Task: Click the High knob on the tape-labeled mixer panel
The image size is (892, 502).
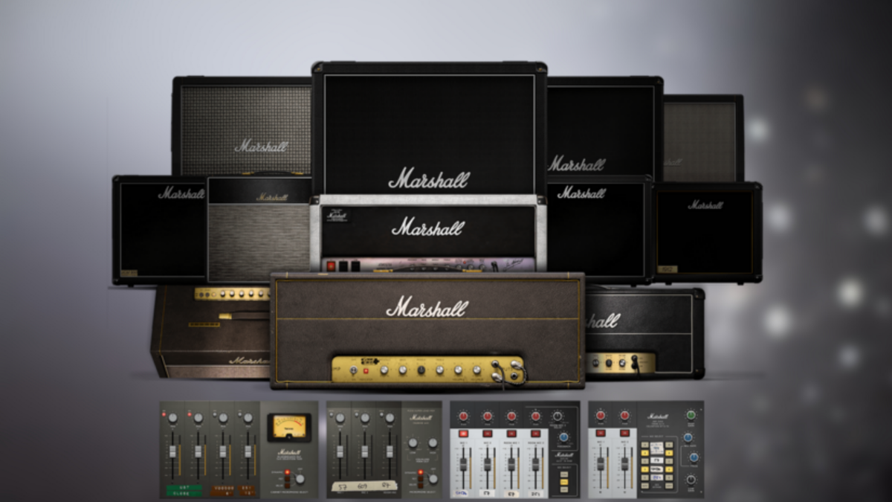Action: coord(433,443)
